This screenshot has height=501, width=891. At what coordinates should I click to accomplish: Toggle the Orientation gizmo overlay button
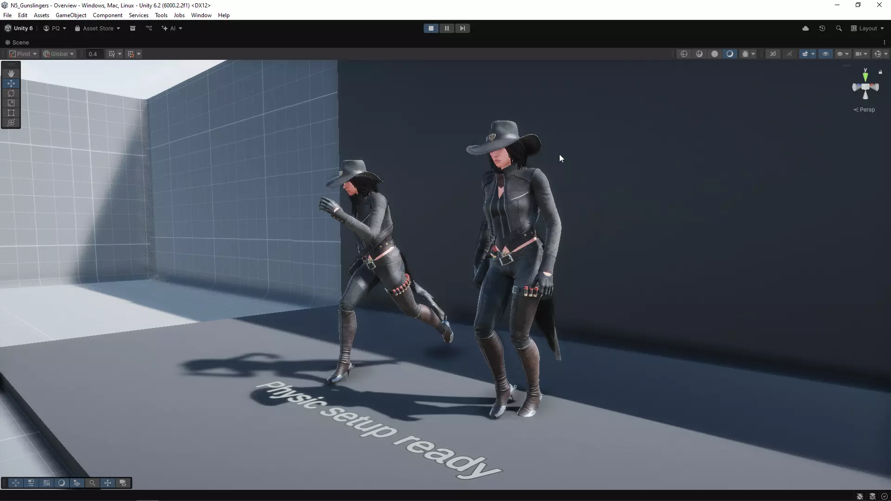pyautogui.click(x=108, y=483)
